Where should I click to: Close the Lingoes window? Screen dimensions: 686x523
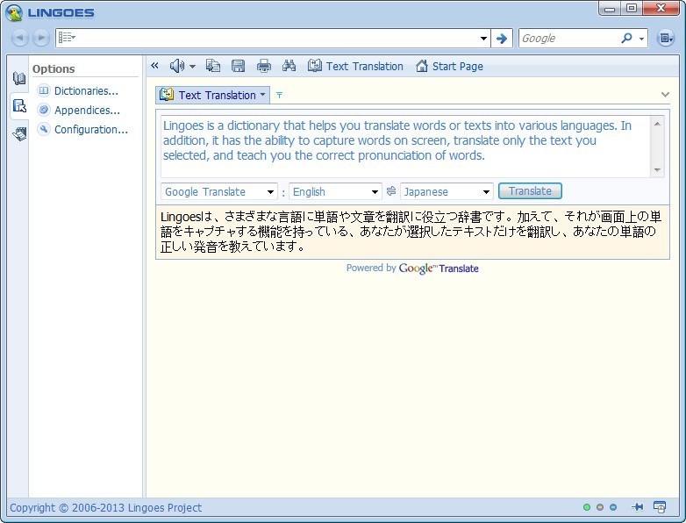(661, 8)
